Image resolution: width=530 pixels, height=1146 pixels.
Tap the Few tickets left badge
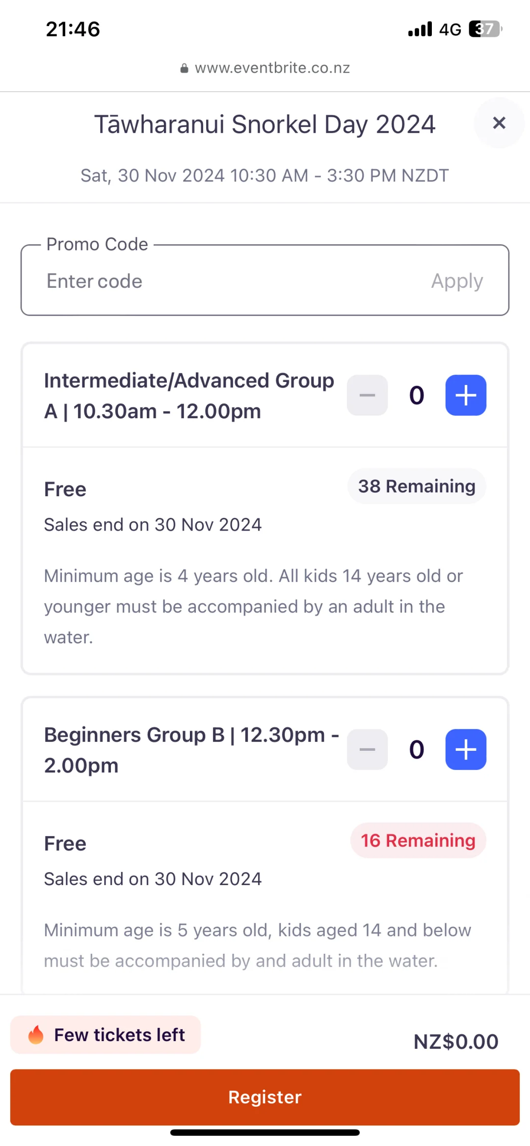[119, 1035]
